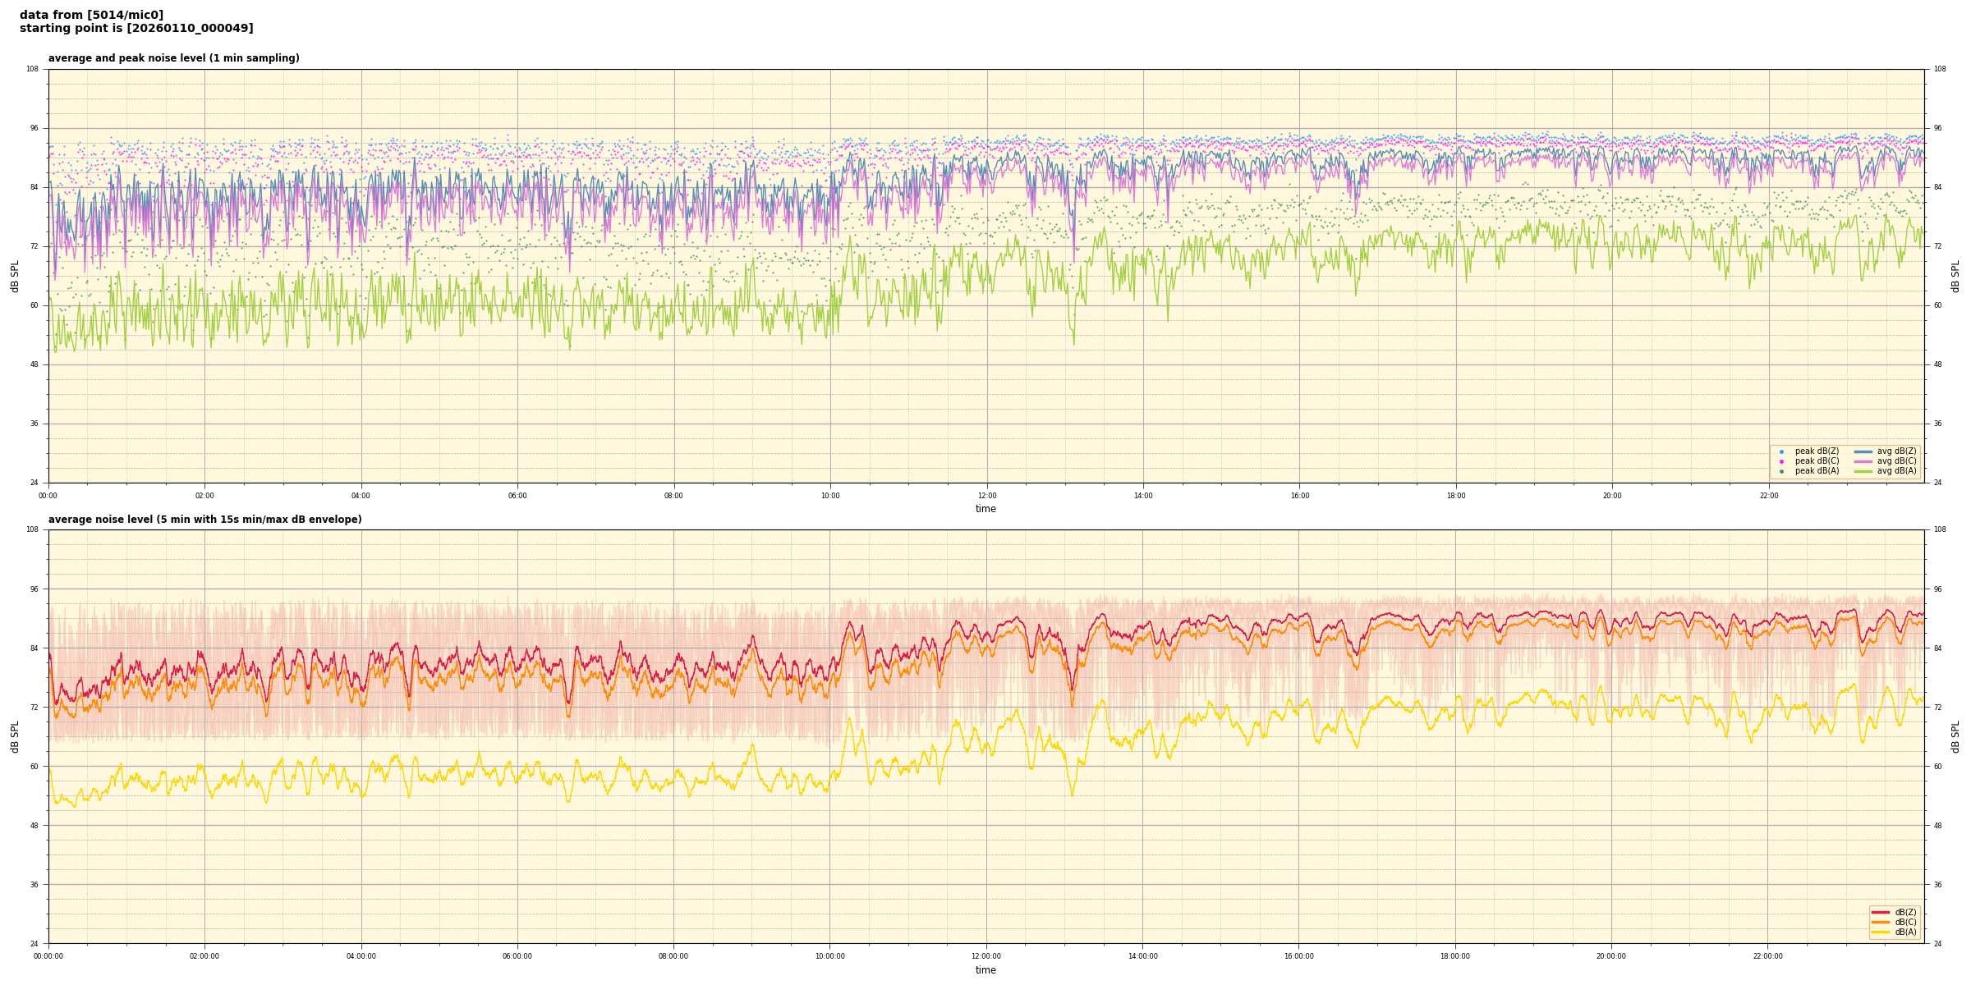1971x985 pixels.
Task: Click the 'starting point is [20260110_000049]' text
Action: click(136, 29)
